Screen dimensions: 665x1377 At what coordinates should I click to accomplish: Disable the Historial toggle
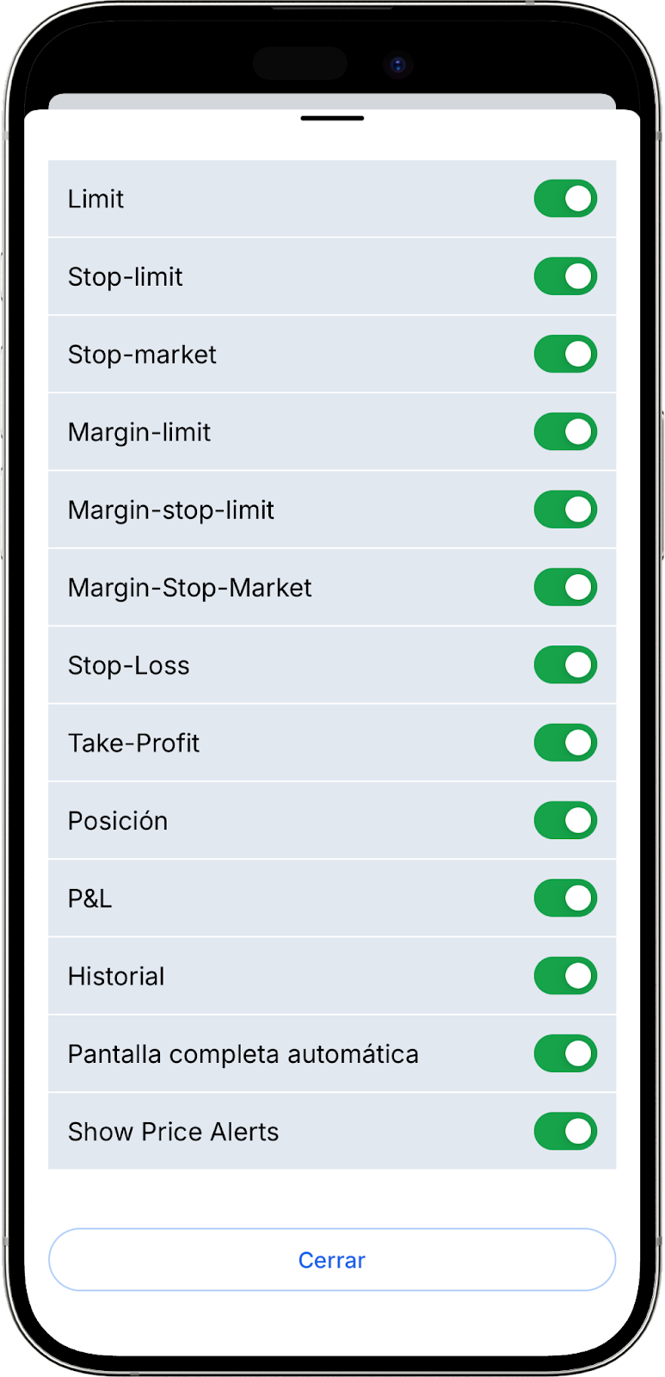point(565,976)
